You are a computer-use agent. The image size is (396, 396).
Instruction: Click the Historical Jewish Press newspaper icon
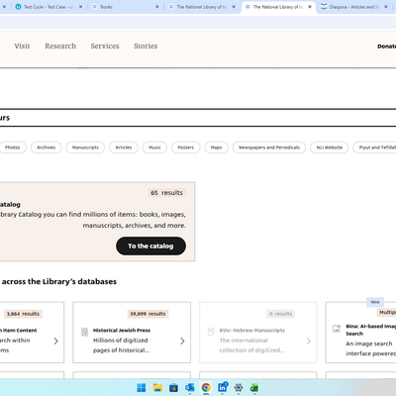tap(85, 332)
